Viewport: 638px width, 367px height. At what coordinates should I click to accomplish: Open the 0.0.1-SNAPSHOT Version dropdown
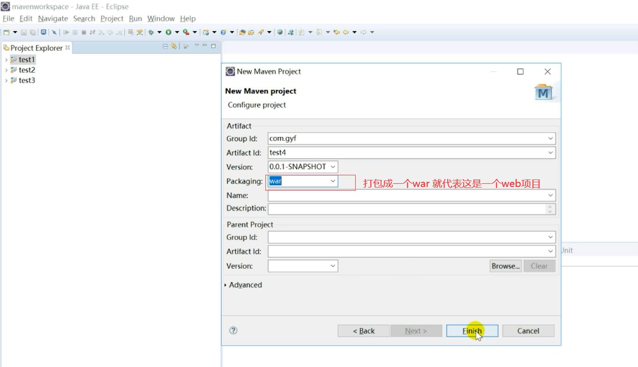[x=333, y=167]
